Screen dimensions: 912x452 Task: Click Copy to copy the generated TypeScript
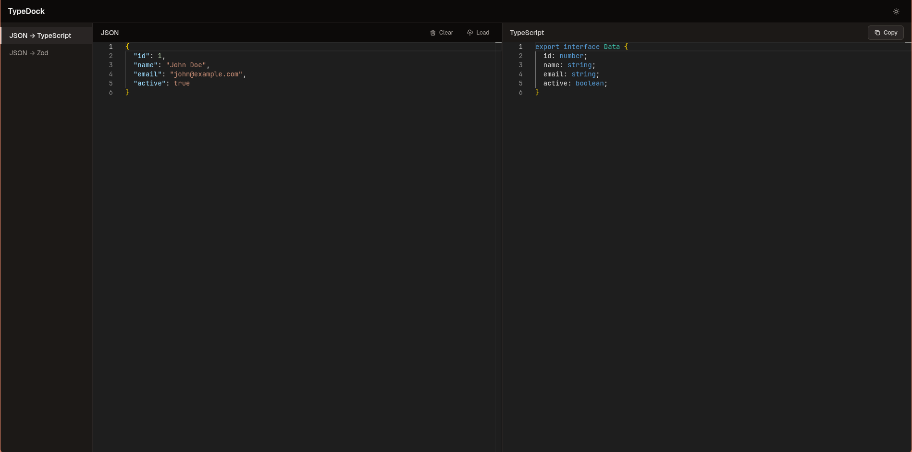point(885,32)
